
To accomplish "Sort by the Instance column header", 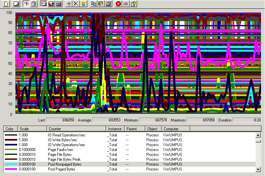I will [115, 129].
